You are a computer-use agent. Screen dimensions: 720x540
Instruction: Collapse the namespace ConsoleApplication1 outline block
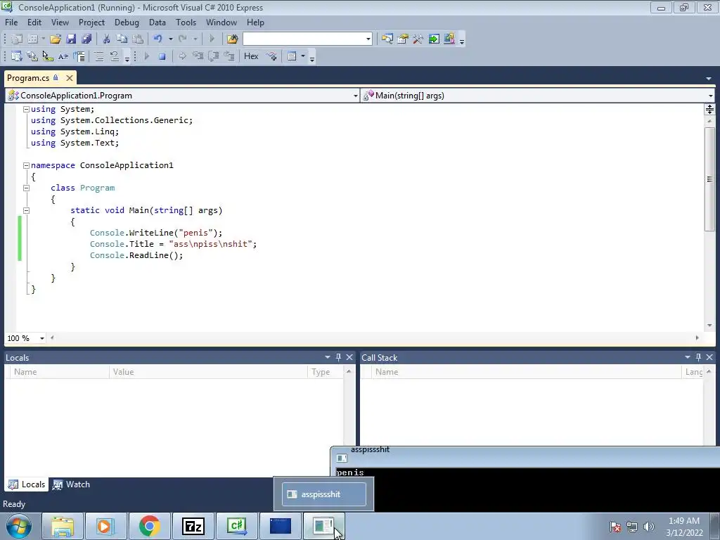coord(26,165)
